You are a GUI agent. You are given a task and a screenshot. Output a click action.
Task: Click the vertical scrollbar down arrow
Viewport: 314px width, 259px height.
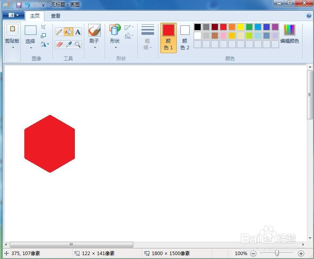point(310,238)
